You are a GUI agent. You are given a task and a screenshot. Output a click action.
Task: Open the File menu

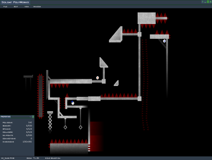coord(5,6)
